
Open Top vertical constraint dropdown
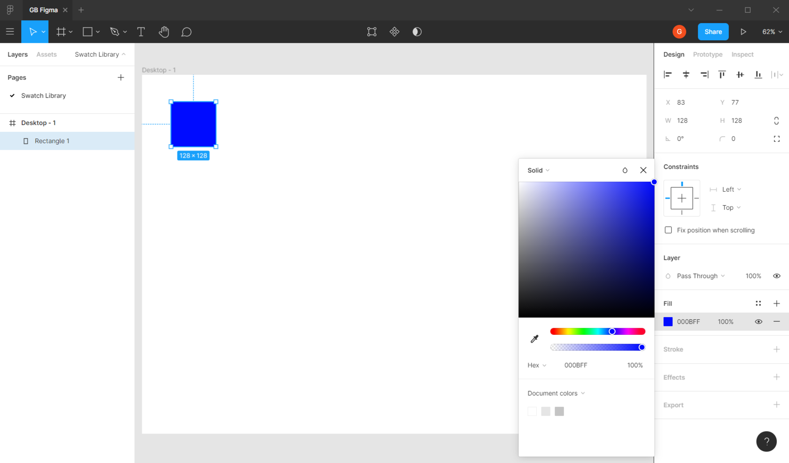click(x=731, y=208)
